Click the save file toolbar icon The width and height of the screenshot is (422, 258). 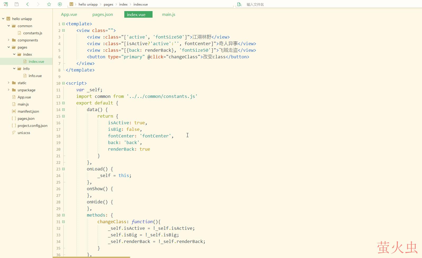(x=17, y=4)
